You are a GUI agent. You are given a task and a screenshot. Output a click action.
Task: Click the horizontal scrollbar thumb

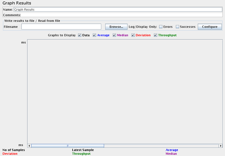coord(68,146)
